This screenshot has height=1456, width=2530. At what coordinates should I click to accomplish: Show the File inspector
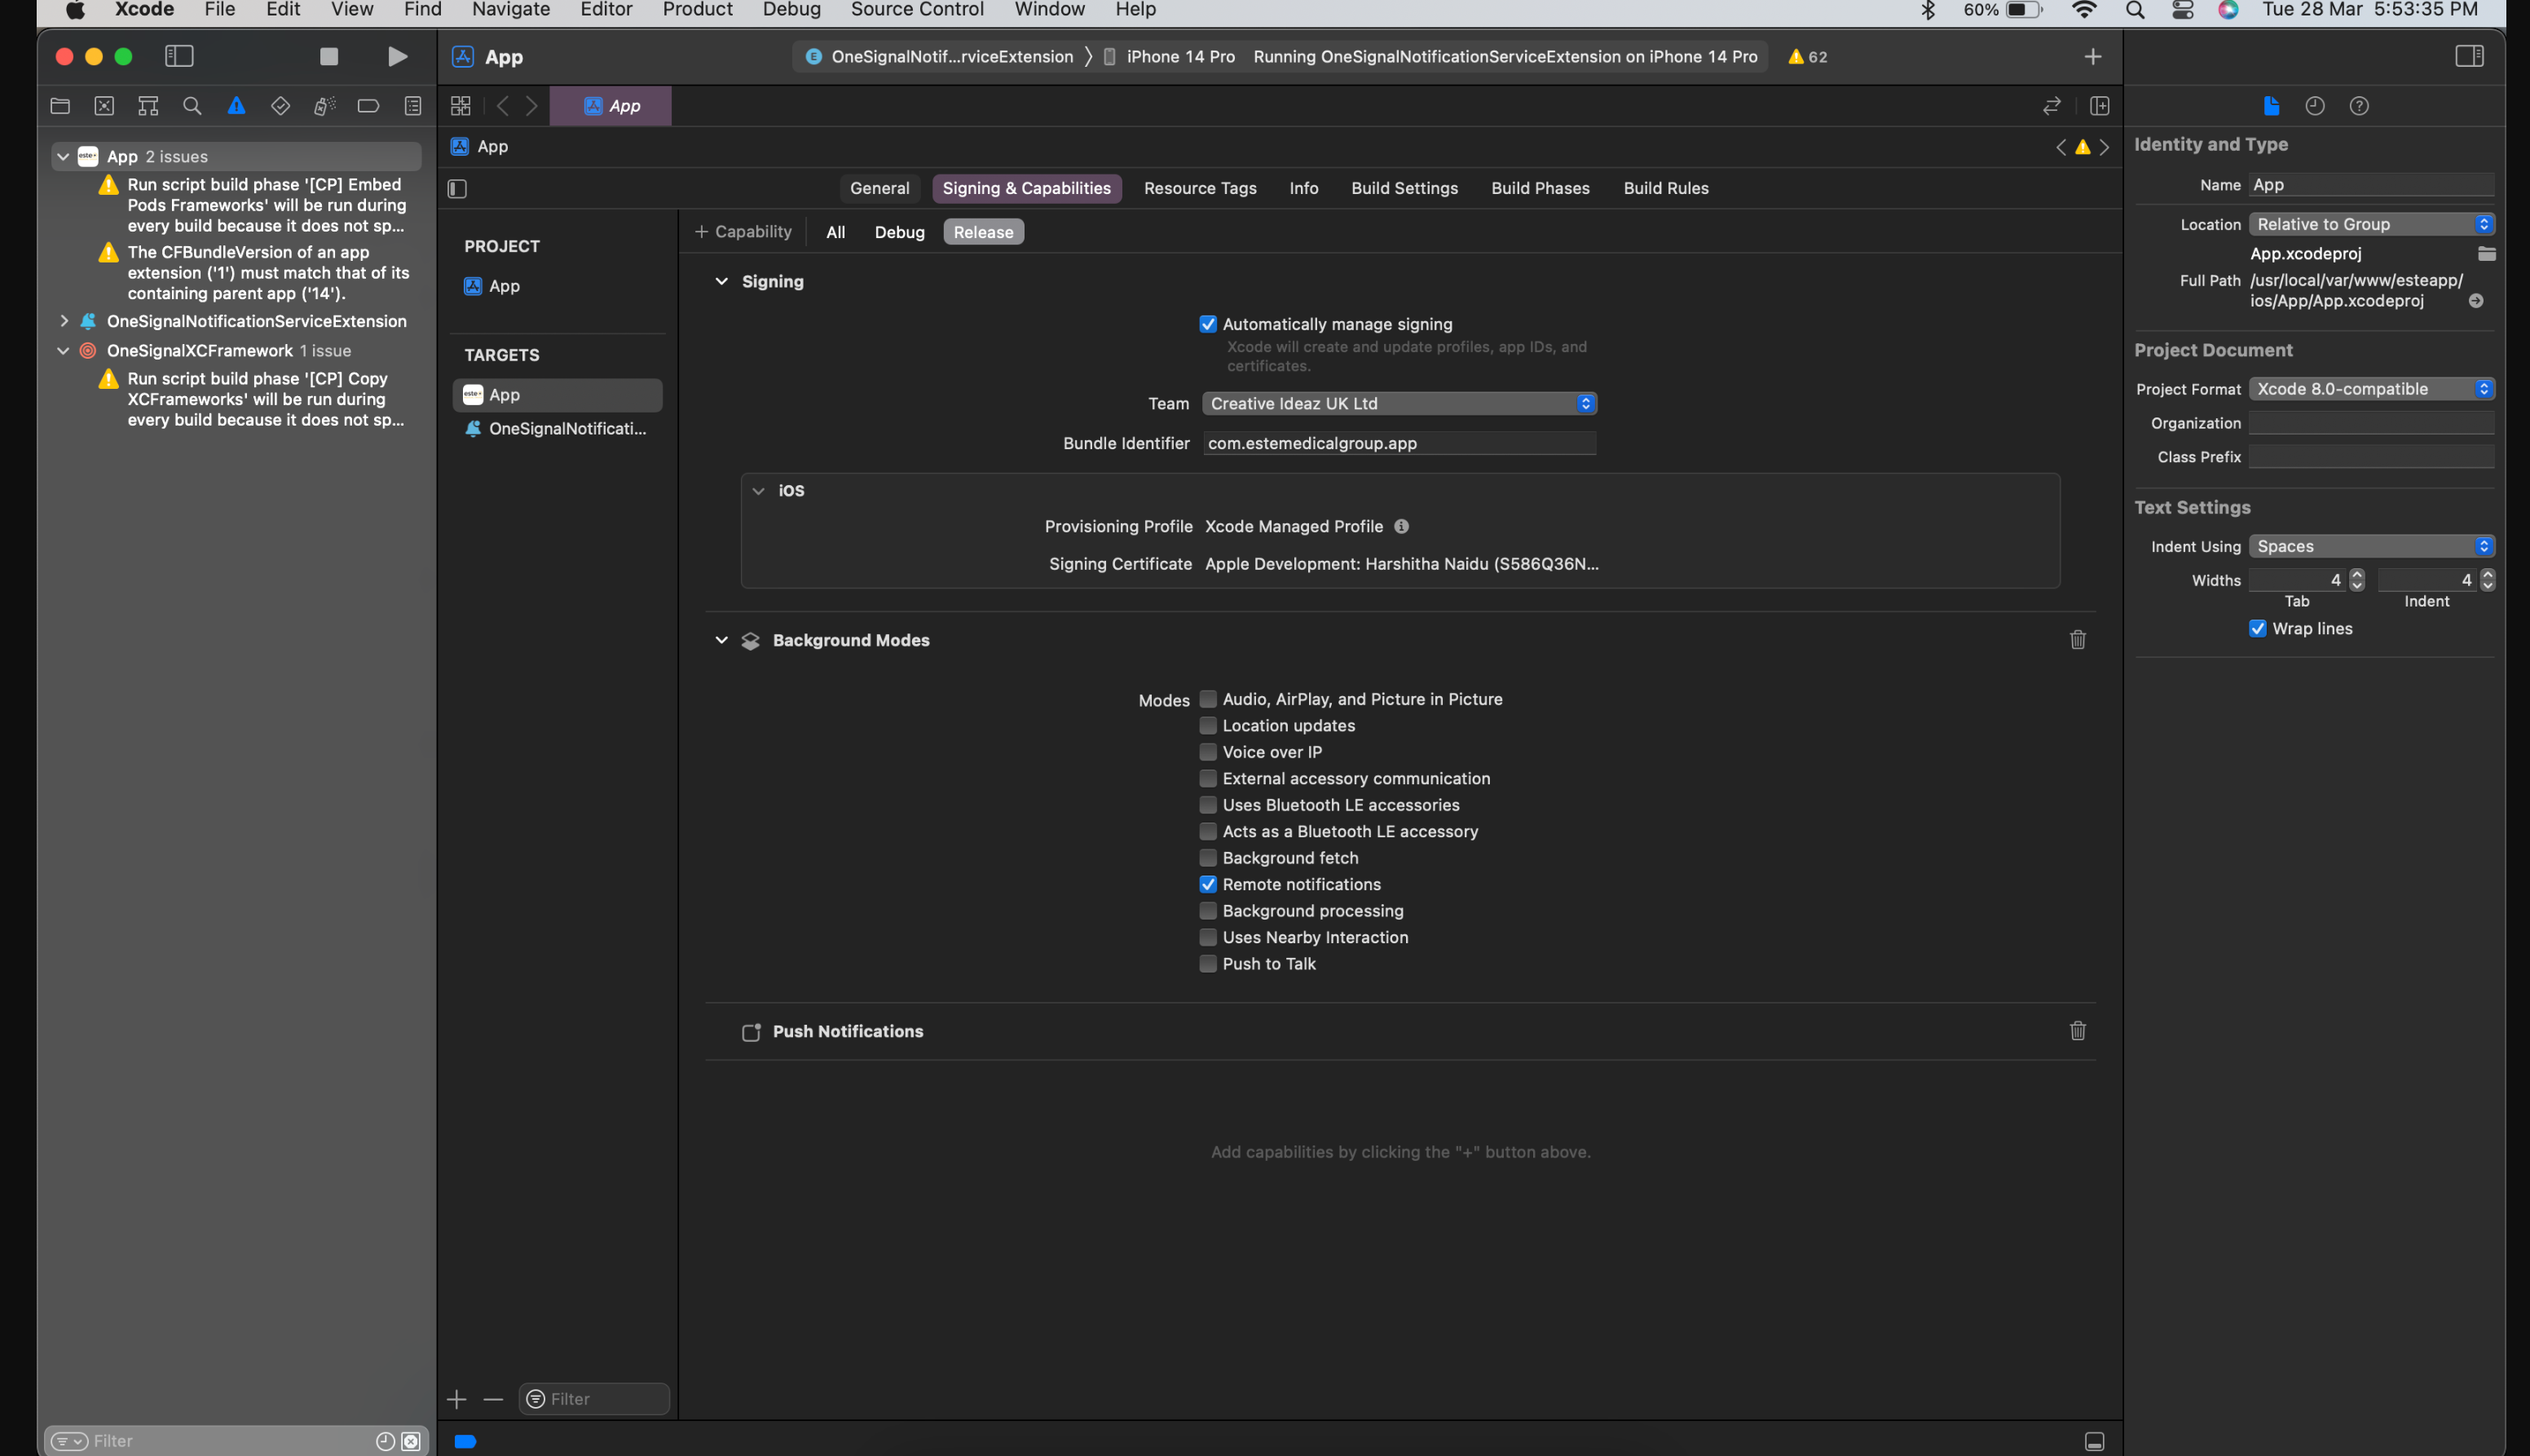click(x=2271, y=106)
